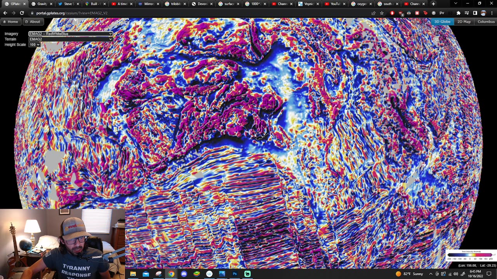Open the Imagery dropdown EMAG2 RedWhiteBlue
The image size is (497, 279).
[x=71, y=34]
